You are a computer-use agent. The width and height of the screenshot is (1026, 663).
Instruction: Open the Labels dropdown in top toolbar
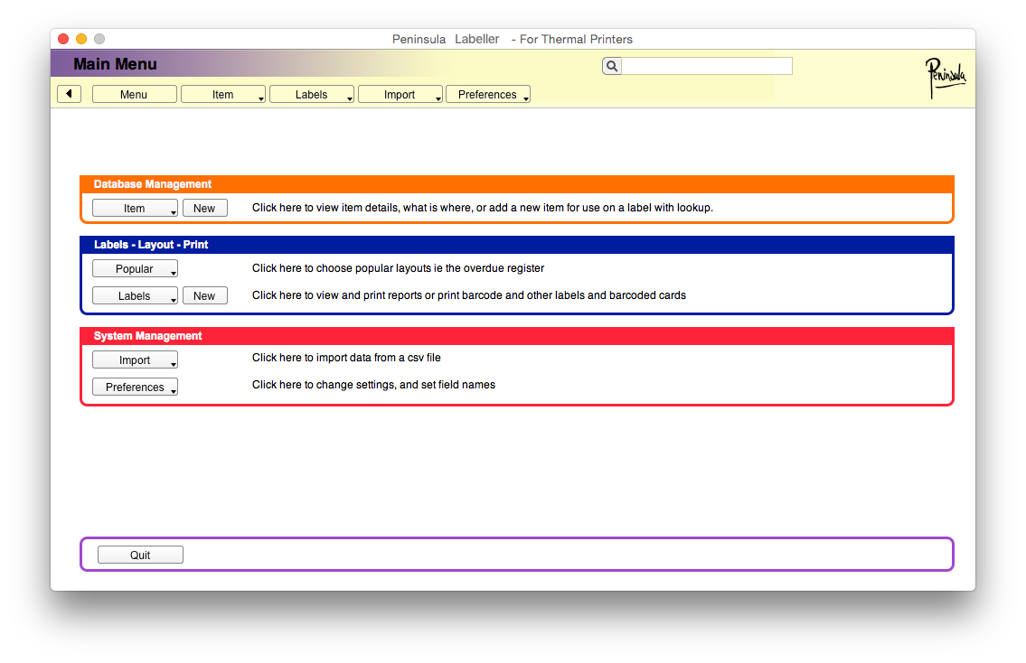312,95
